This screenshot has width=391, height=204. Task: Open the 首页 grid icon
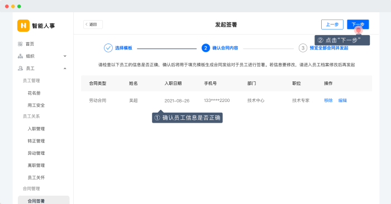20,44
